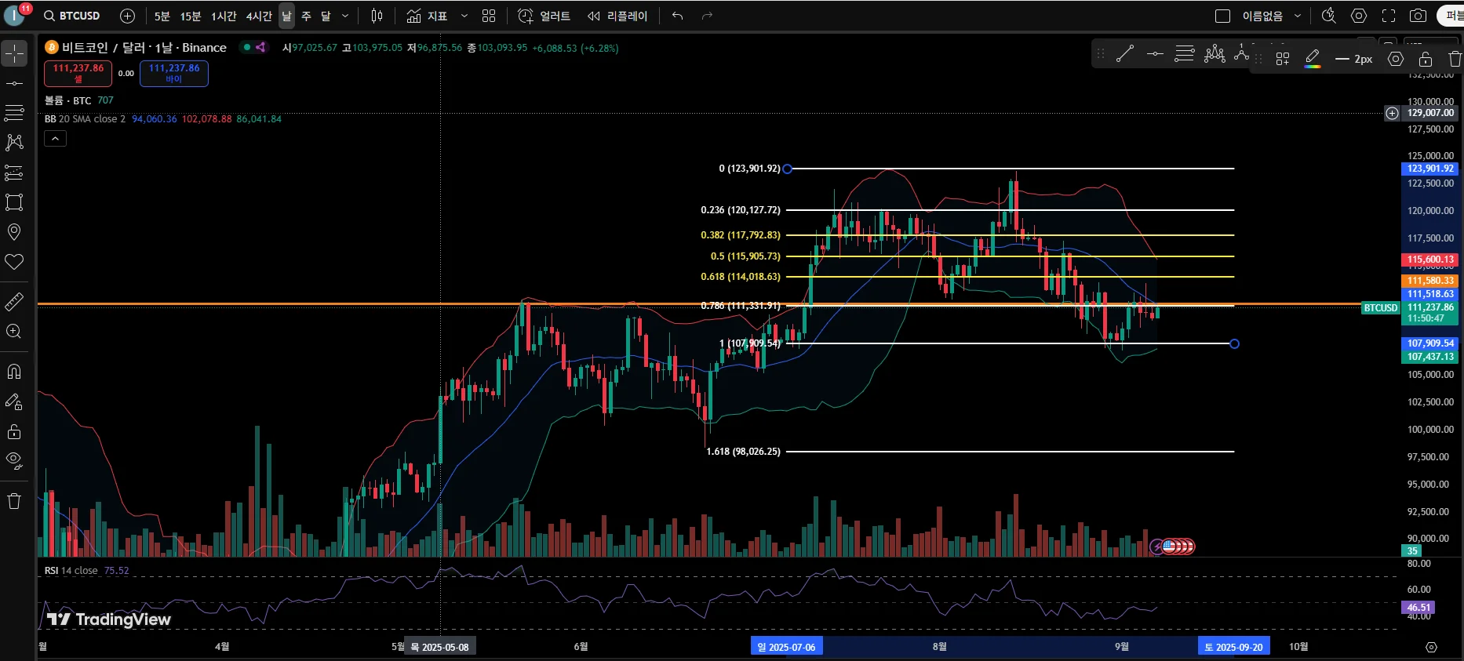Redo the chart action
The image size is (1464, 661).
[707, 16]
